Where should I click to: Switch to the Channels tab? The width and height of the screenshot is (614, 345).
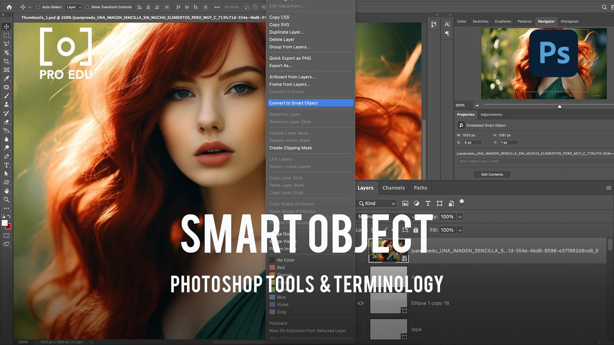tap(394, 188)
